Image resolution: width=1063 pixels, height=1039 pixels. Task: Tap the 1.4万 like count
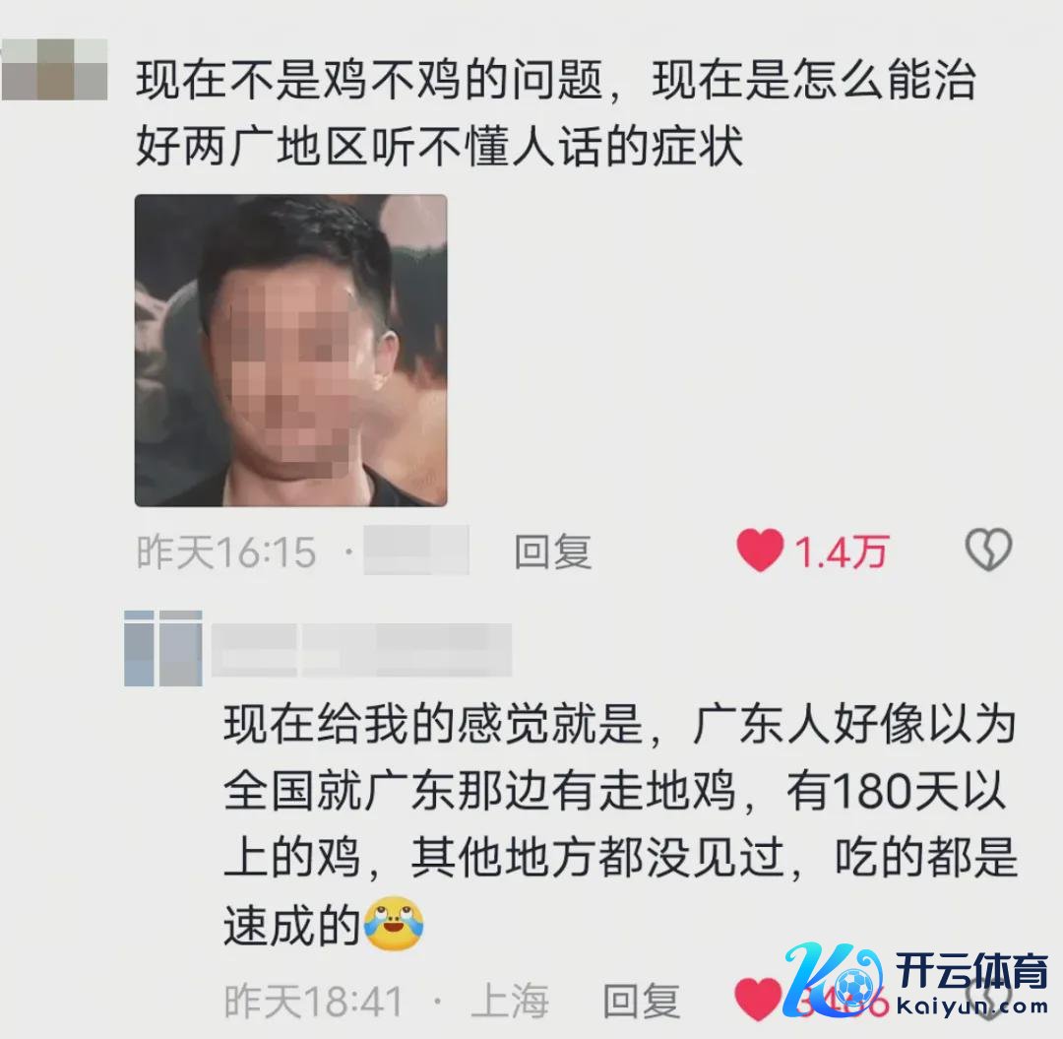point(841,552)
